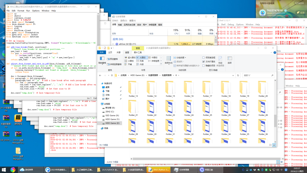Select 小图标 layout in Explorer ribbon
The height and width of the screenshot is (173, 307).
point(129,61)
